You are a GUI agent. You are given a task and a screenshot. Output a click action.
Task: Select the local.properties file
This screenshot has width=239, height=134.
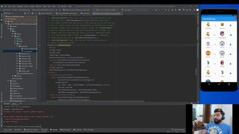click(16, 96)
